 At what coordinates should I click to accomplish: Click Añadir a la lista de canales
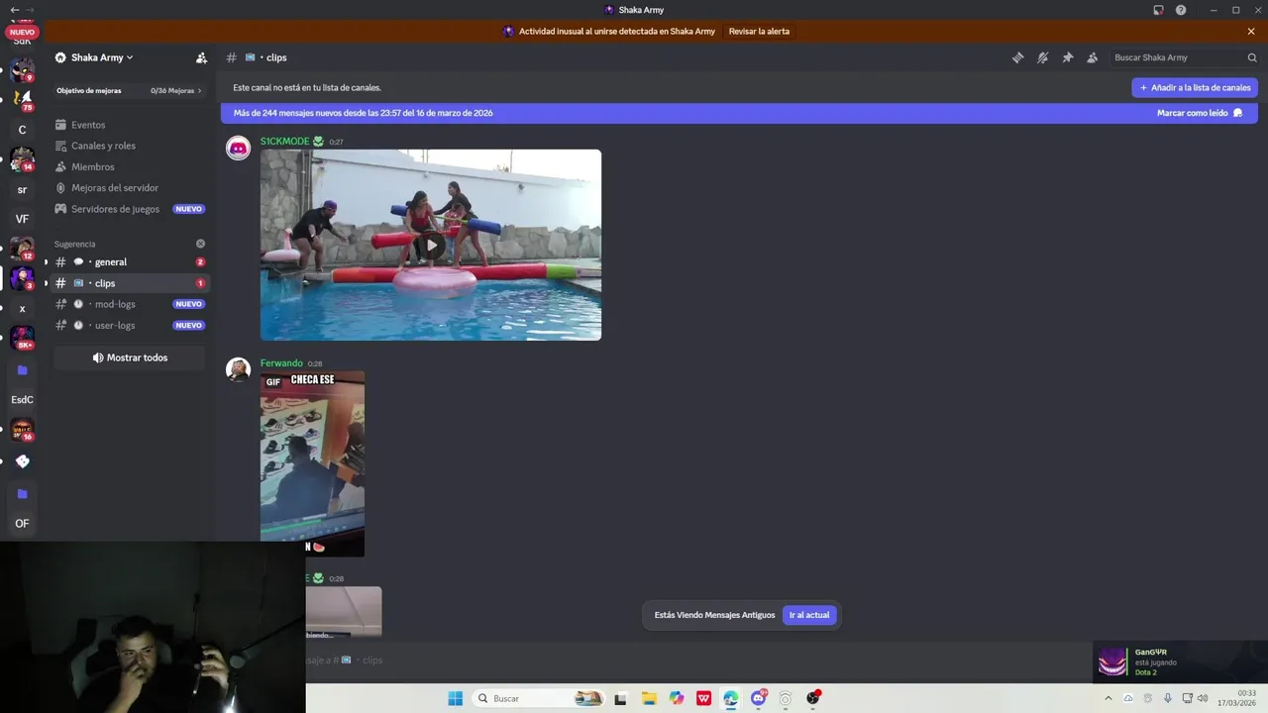(x=1195, y=87)
